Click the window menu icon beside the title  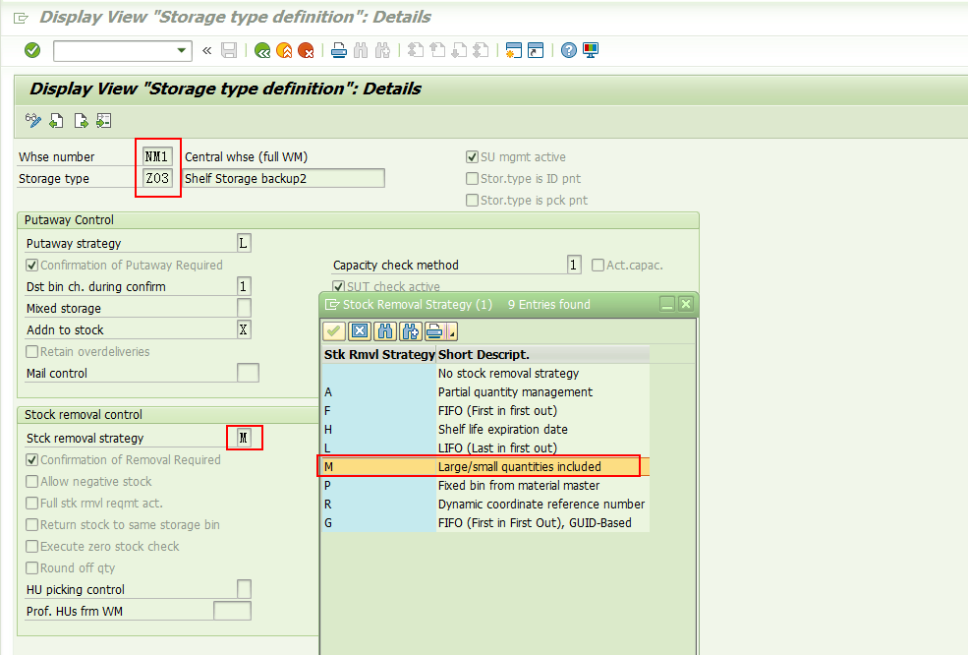click(21, 18)
